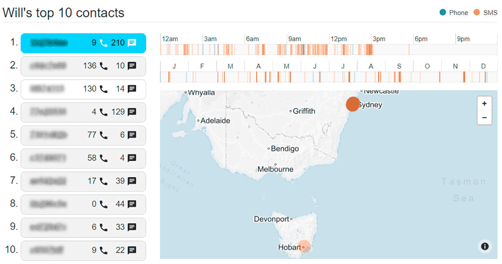The width and height of the screenshot is (502, 264).
Task: Click phone icon in contact 9 row
Action: [103, 227]
